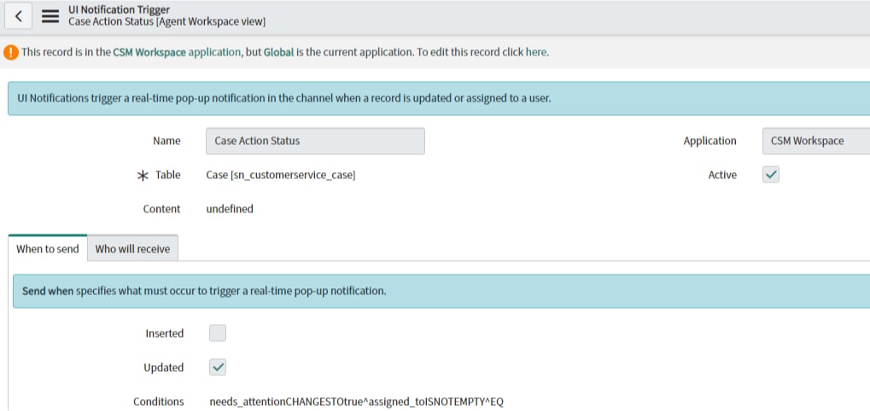
Task: Click the Application field CSM Workspace
Action: (x=815, y=142)
